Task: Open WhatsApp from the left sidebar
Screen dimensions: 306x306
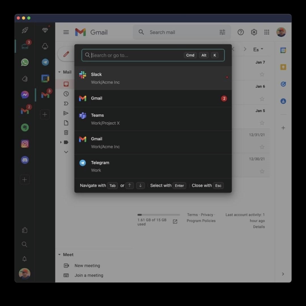Action: (x=25, y=62)
